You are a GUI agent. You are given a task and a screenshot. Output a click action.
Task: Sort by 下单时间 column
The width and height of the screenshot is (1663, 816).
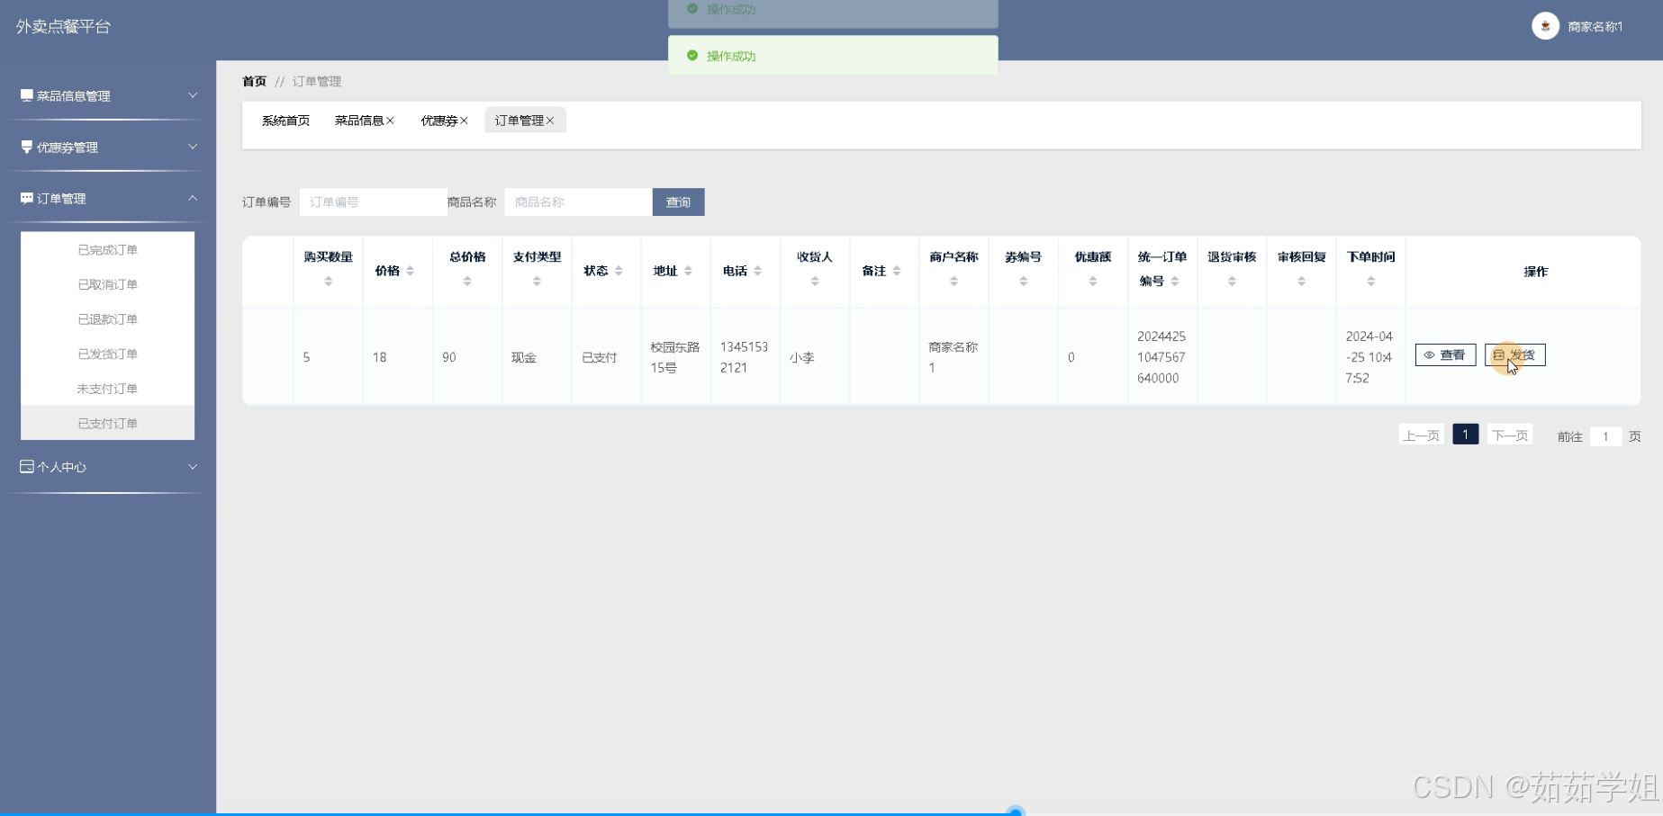point(1371,282)
